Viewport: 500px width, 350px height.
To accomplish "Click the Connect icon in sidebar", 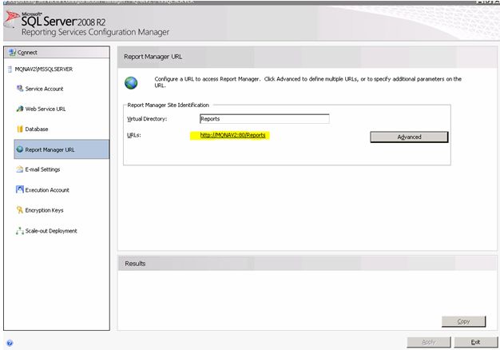I will tap(12, 52).
